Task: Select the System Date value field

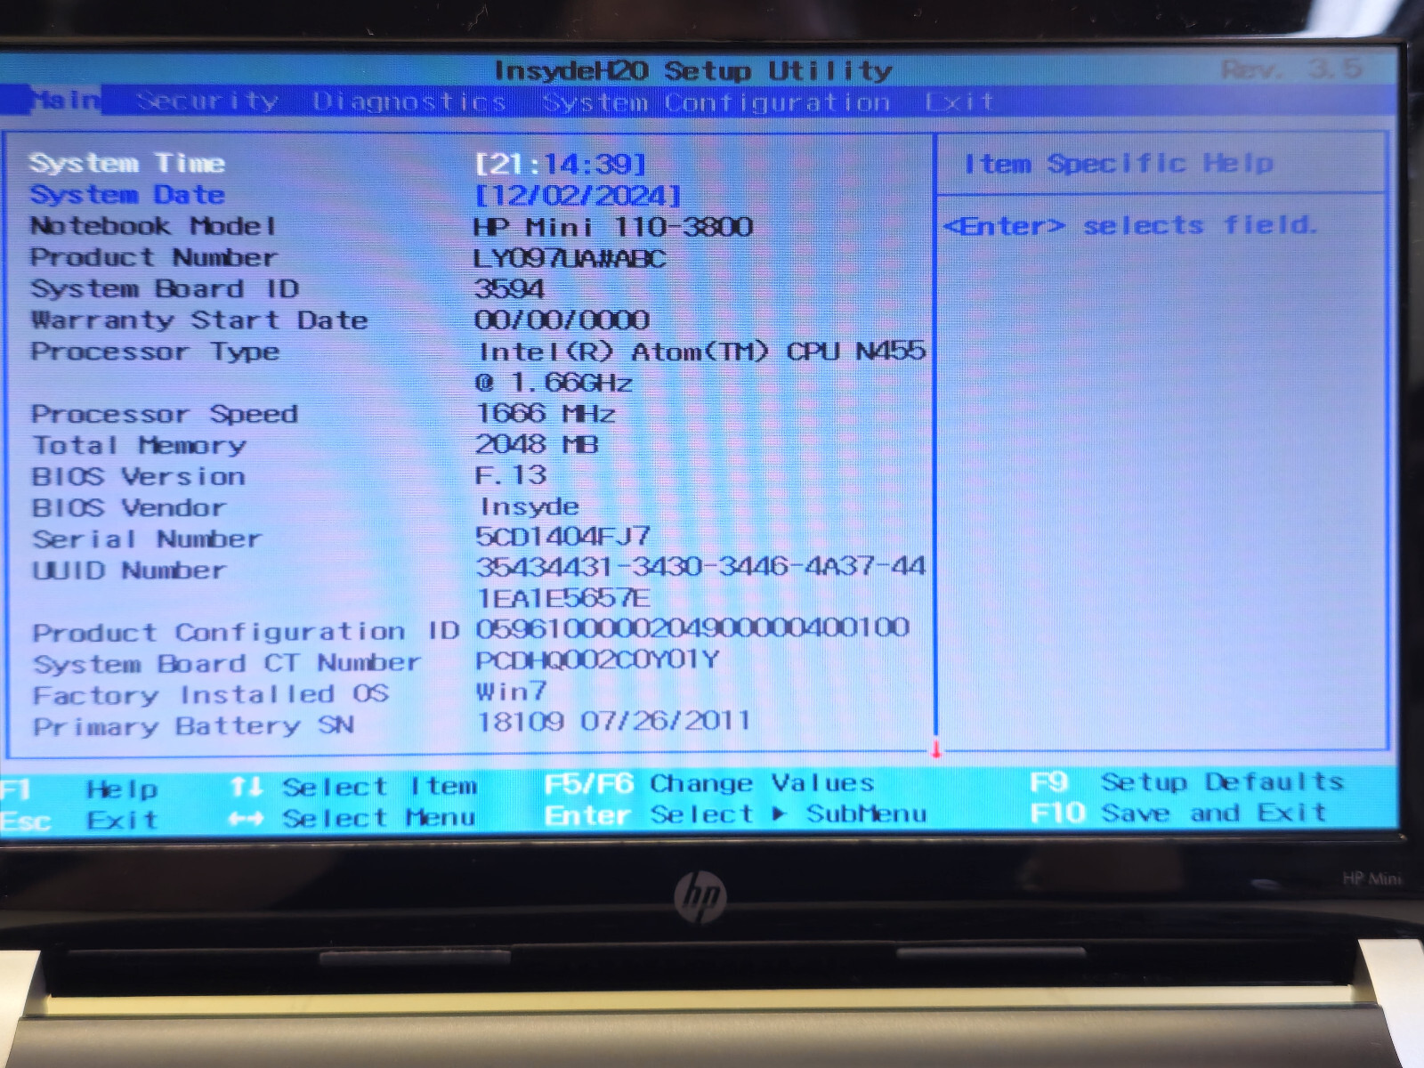Action: [578, 195]
